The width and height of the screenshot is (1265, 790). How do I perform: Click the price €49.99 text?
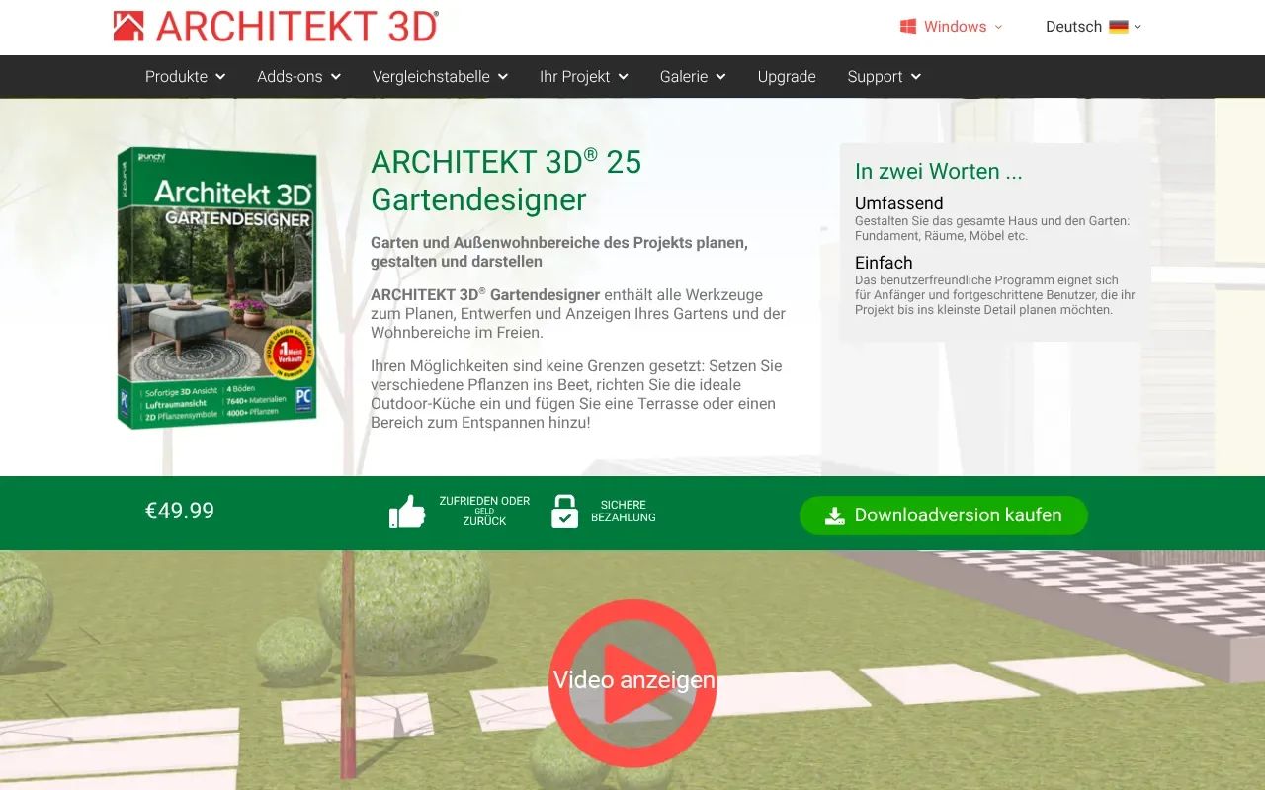click(179, 511)
